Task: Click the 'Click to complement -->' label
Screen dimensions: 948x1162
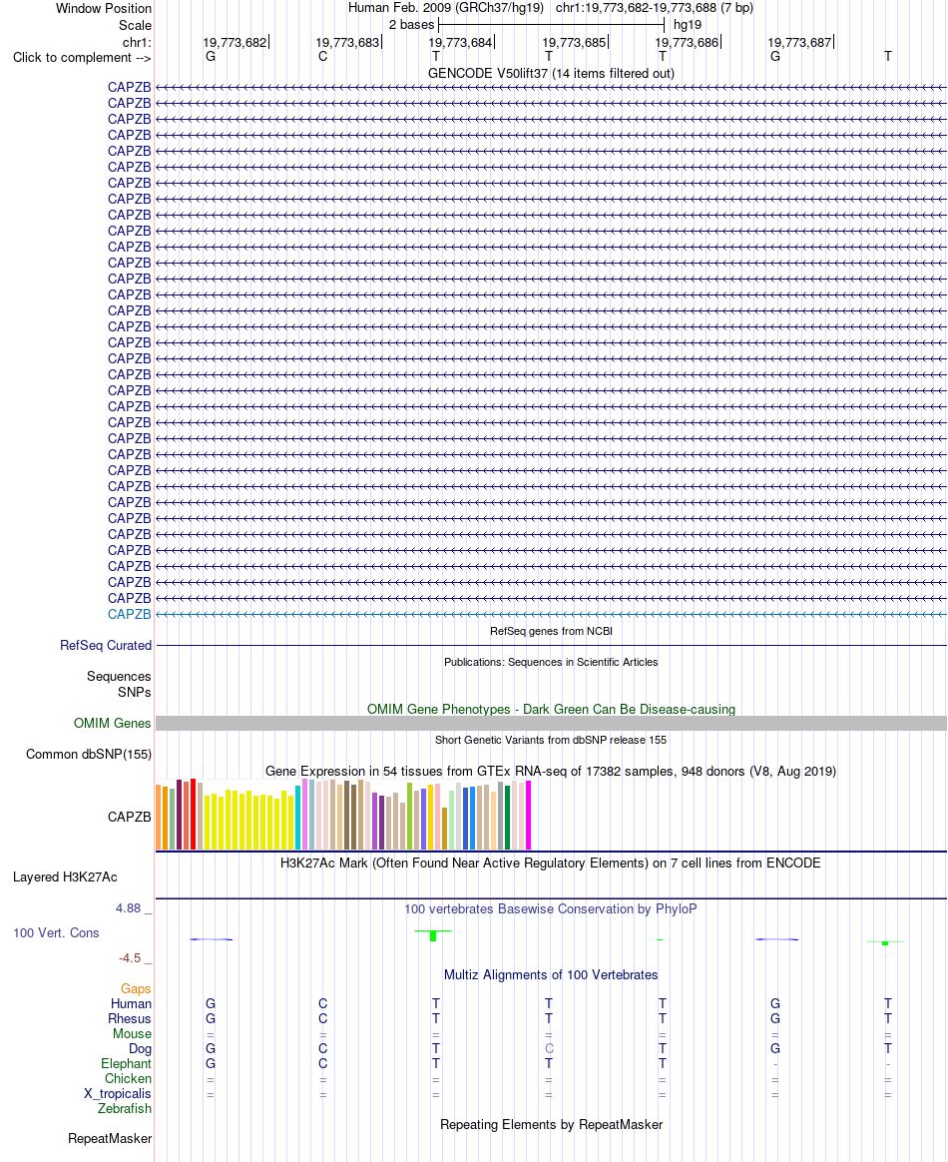Action: tap(82, 58)
